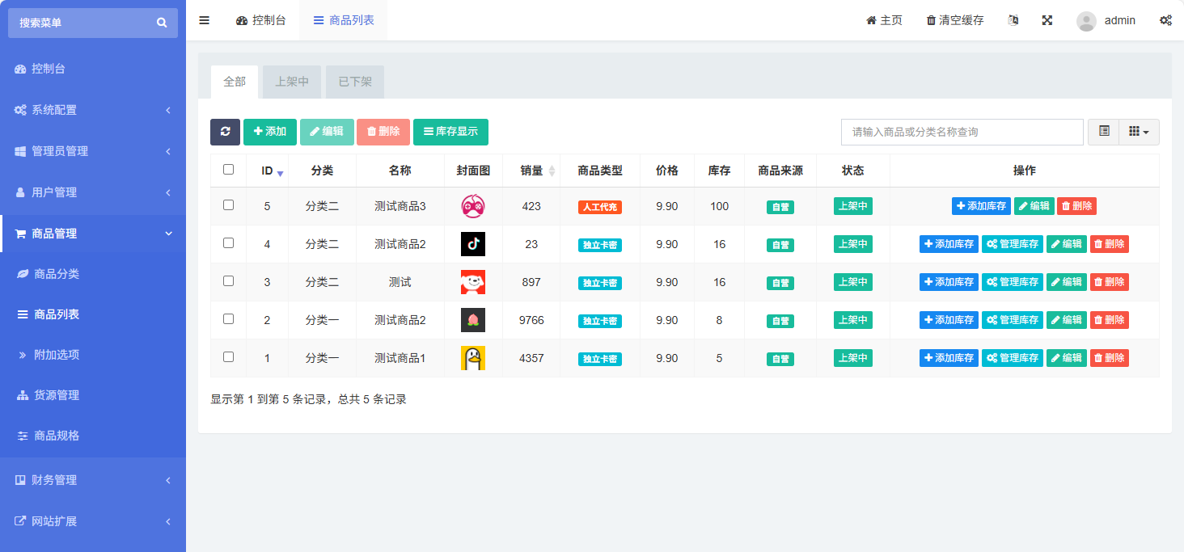
Task: Select the row checkbox for product ID 1
Action: (228, 357)
